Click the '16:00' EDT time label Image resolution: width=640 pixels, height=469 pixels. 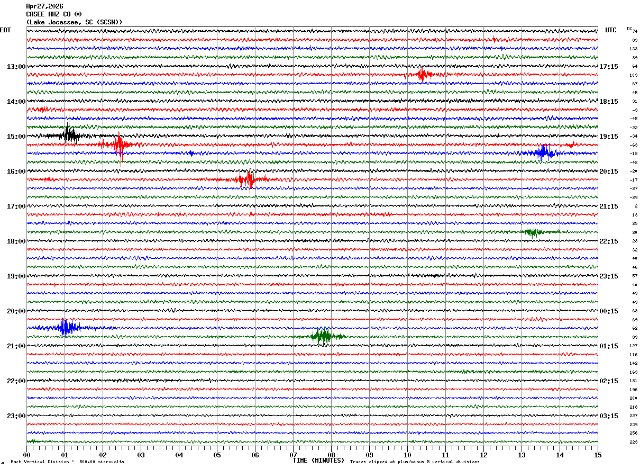pos(16,172)
